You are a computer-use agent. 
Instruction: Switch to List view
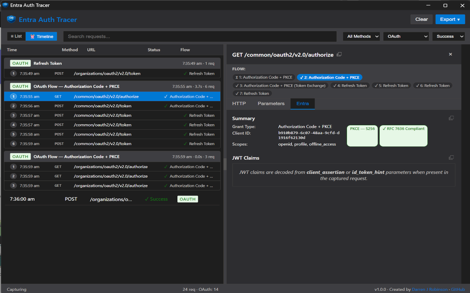tap(17, 36)
